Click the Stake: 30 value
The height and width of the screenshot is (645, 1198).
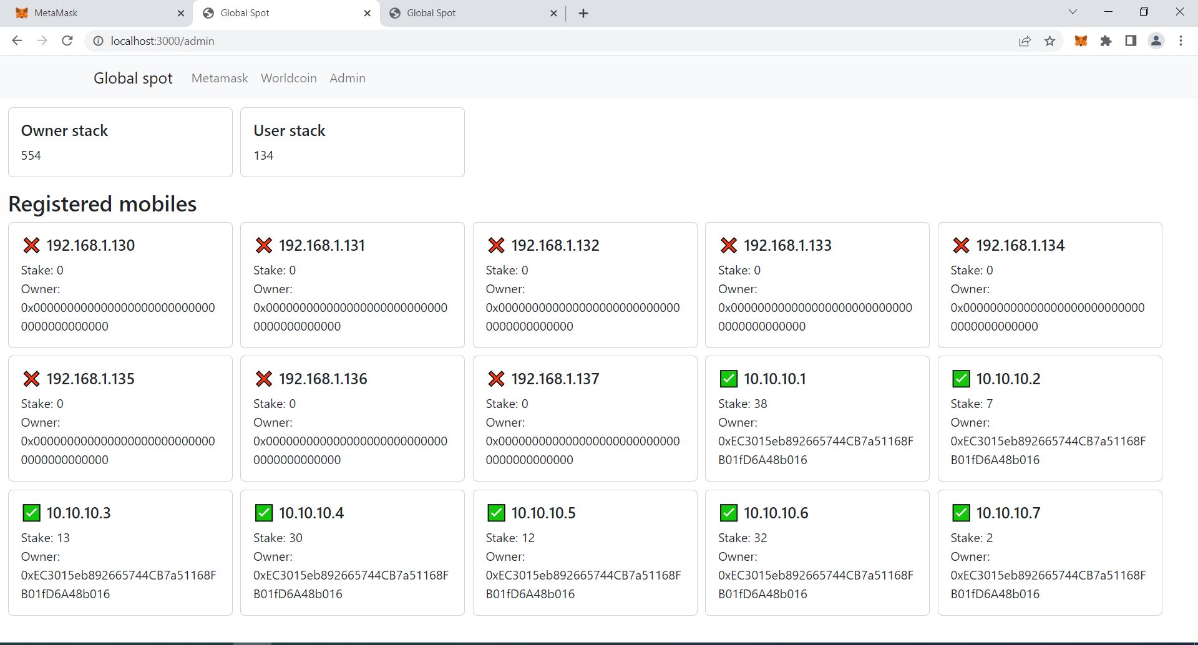point(278,538)
